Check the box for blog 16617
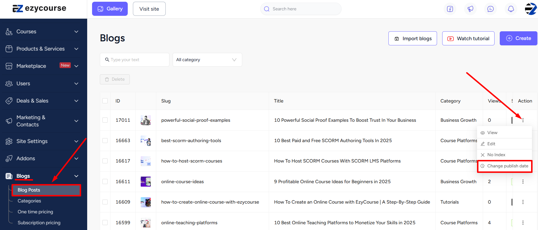538x230 pixels. click(105, 161)
